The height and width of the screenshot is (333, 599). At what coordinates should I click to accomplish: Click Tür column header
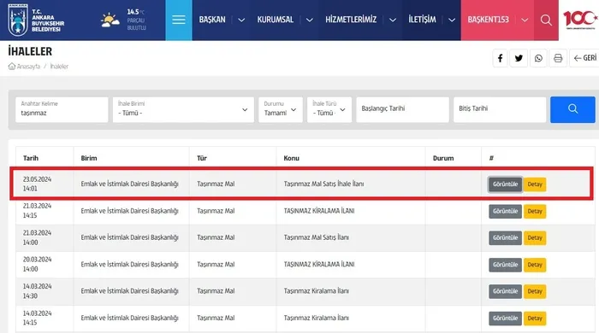202,158
